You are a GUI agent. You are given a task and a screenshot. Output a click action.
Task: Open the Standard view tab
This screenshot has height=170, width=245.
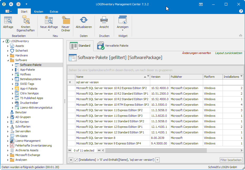tap(80, 46)
